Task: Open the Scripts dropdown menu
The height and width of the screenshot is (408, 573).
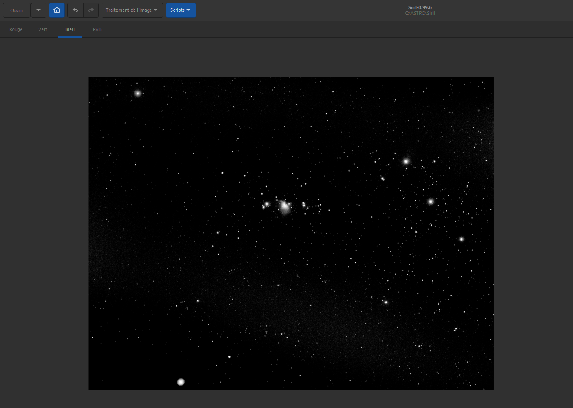Action: tap(181, 10)
